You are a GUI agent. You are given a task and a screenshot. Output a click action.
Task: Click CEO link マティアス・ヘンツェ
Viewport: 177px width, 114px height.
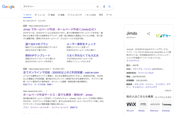click(x=142, y=69)
